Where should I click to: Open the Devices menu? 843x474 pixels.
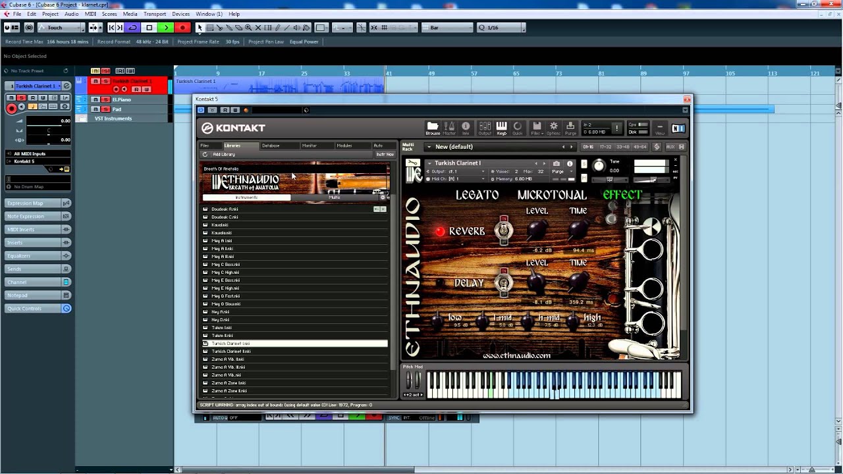(x=180, y=14)
